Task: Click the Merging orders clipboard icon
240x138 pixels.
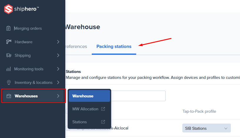Action: [x=9, y=29]
